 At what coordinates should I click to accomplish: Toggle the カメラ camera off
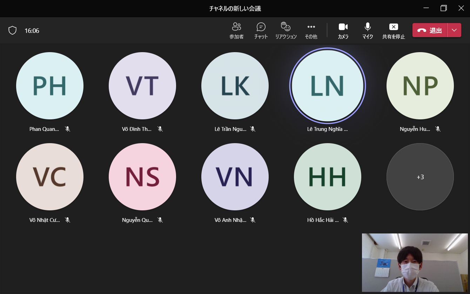point(343,30)
